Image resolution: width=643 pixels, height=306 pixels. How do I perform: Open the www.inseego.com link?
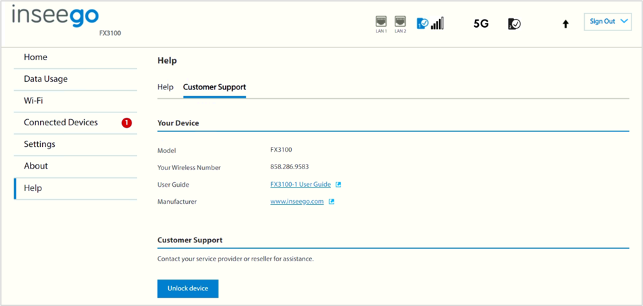[297, 202]
